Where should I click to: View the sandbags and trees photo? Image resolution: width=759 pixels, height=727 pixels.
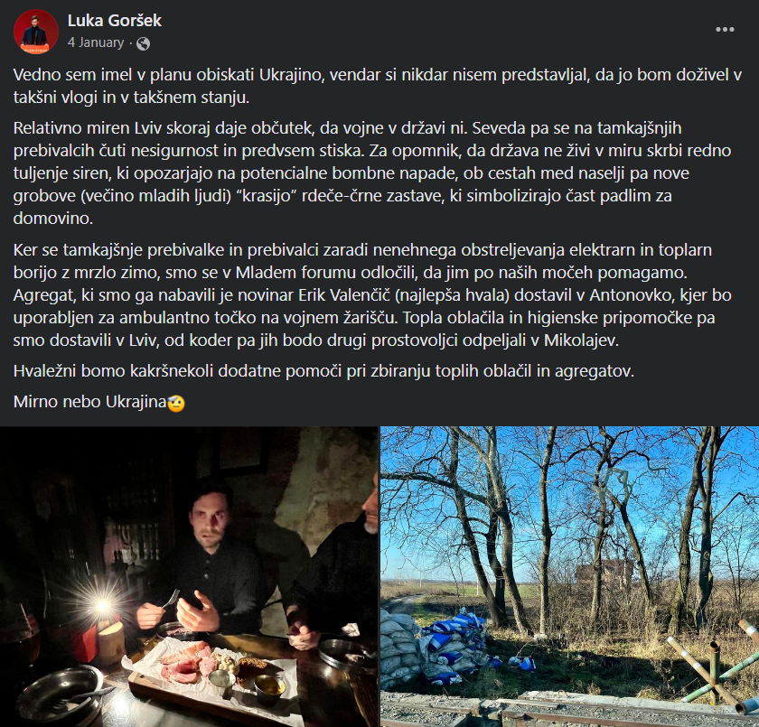(570, 576)
